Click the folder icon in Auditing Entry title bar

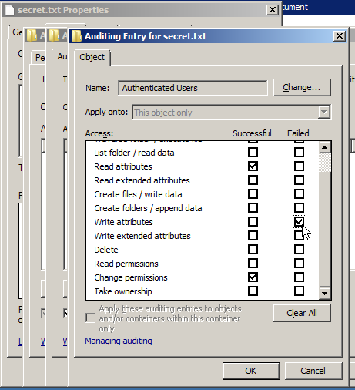76,36
